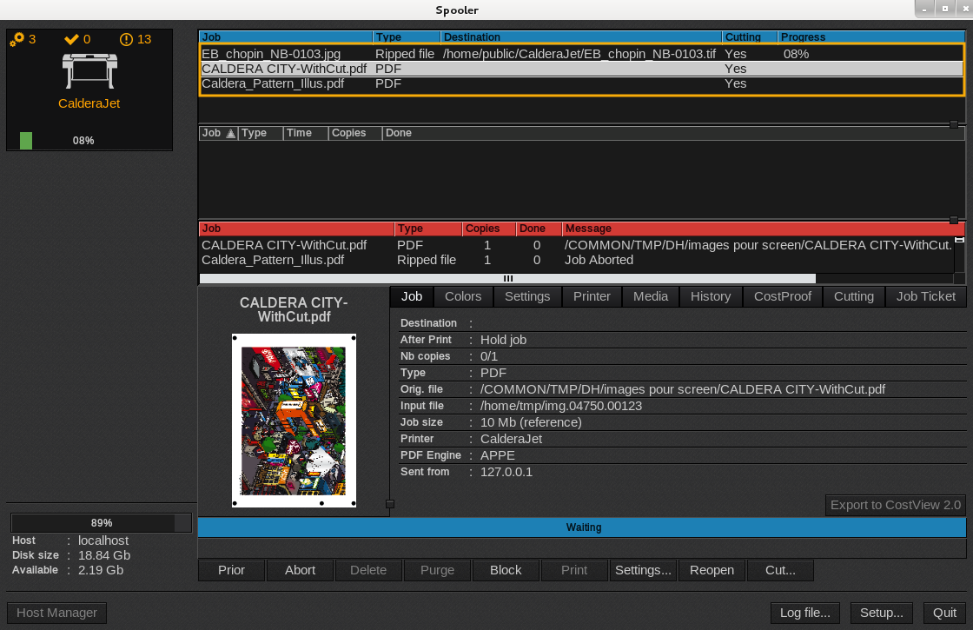Click pane resize handle below the job queue

(954, 124)
